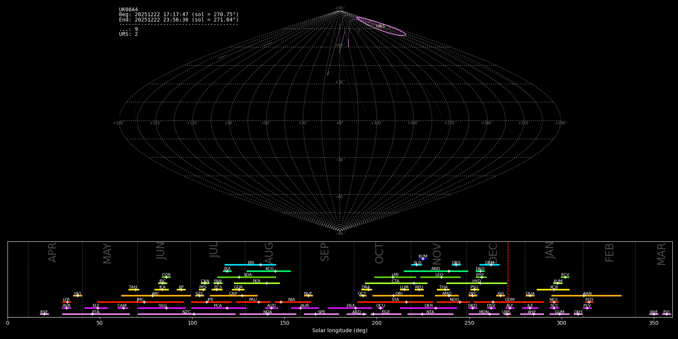678x339 pixels.
Task: Click the AUG month label
Action: [x=269, y=253]
